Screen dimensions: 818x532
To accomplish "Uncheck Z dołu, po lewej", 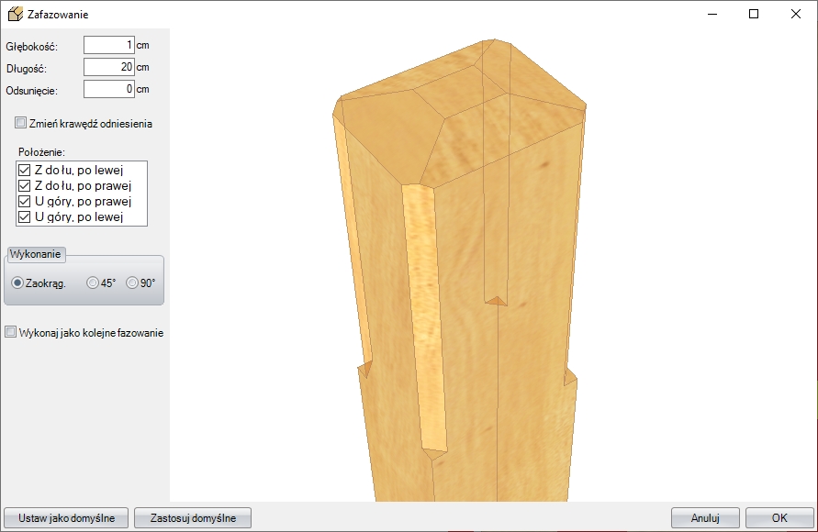I will [x=25, y=170].
